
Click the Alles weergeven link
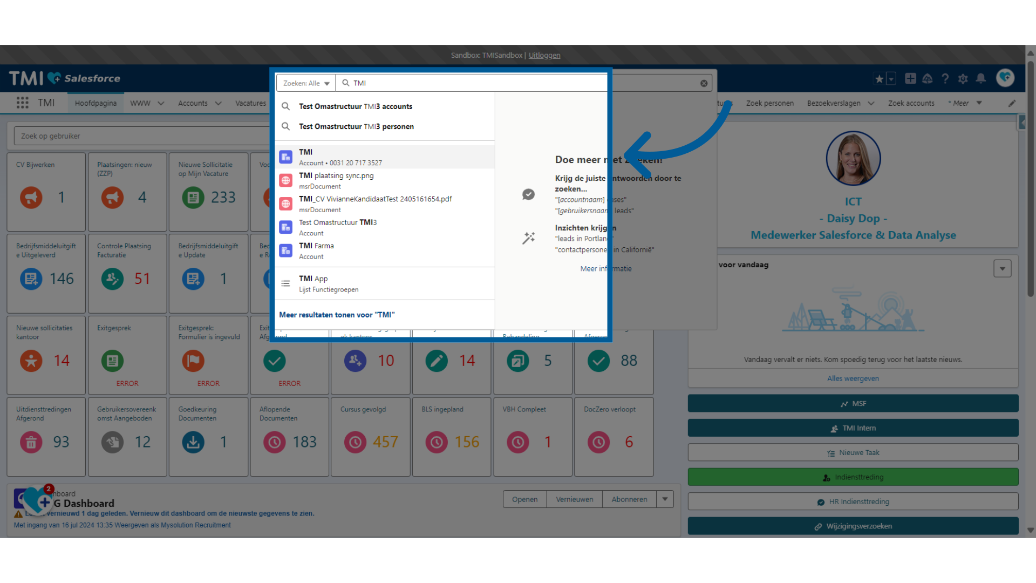853,378
